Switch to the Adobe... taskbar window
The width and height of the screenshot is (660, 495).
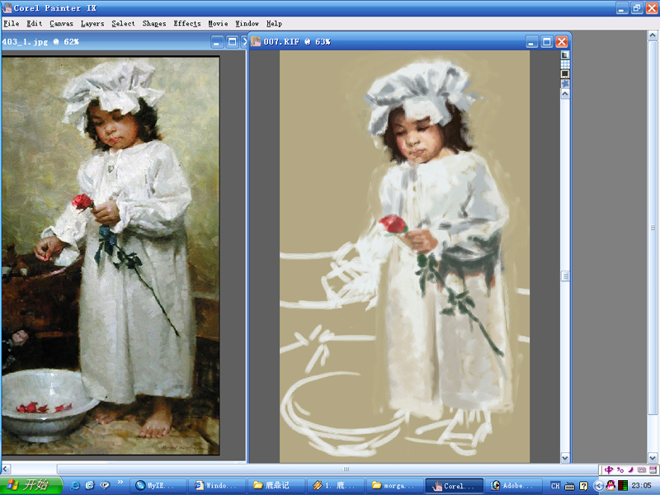point(512,486)
